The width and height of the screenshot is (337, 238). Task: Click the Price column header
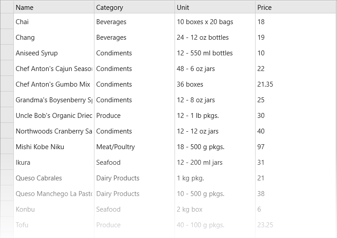[296, 7]
